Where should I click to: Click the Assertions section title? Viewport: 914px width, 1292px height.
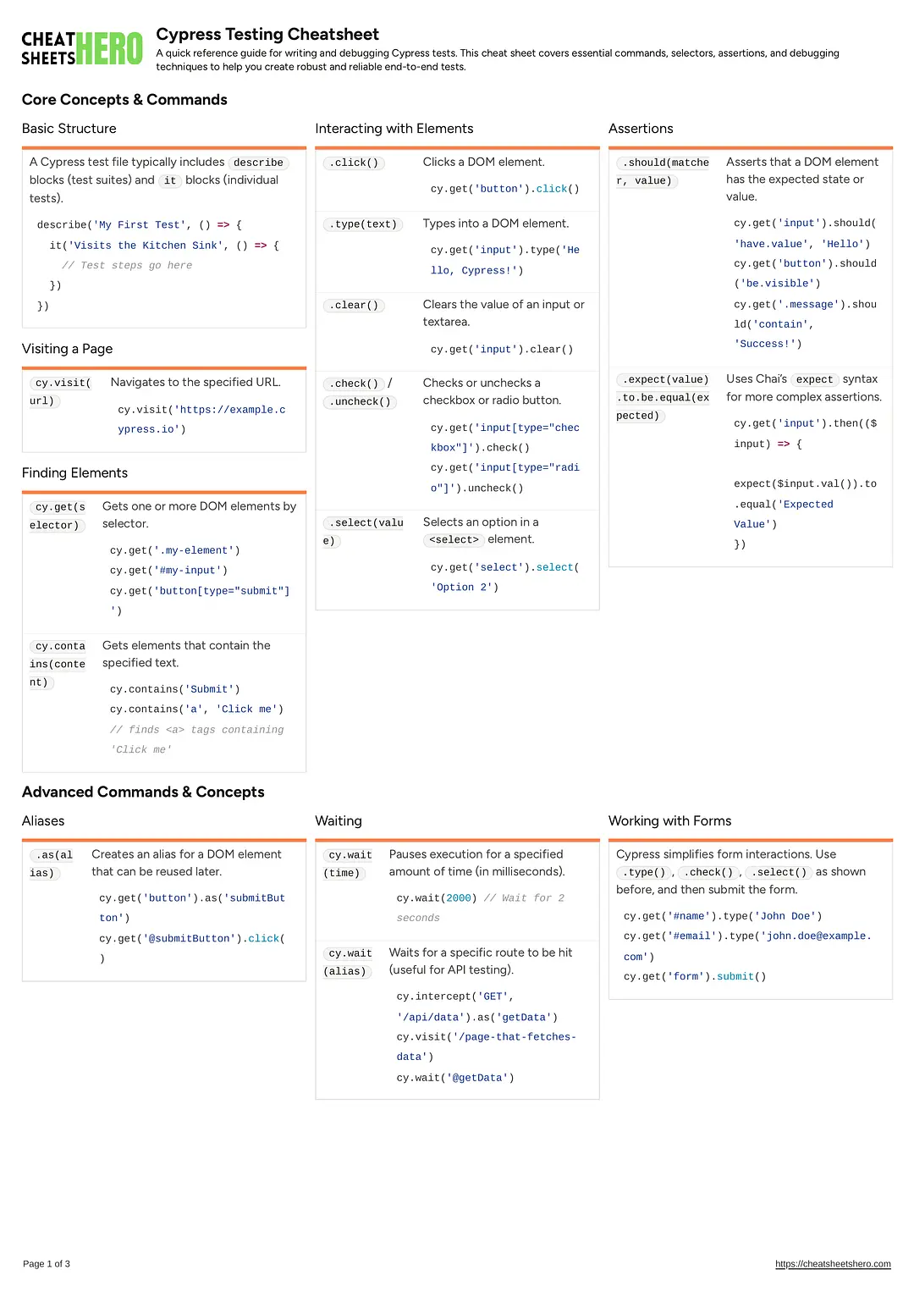click(x=641, y=129)
